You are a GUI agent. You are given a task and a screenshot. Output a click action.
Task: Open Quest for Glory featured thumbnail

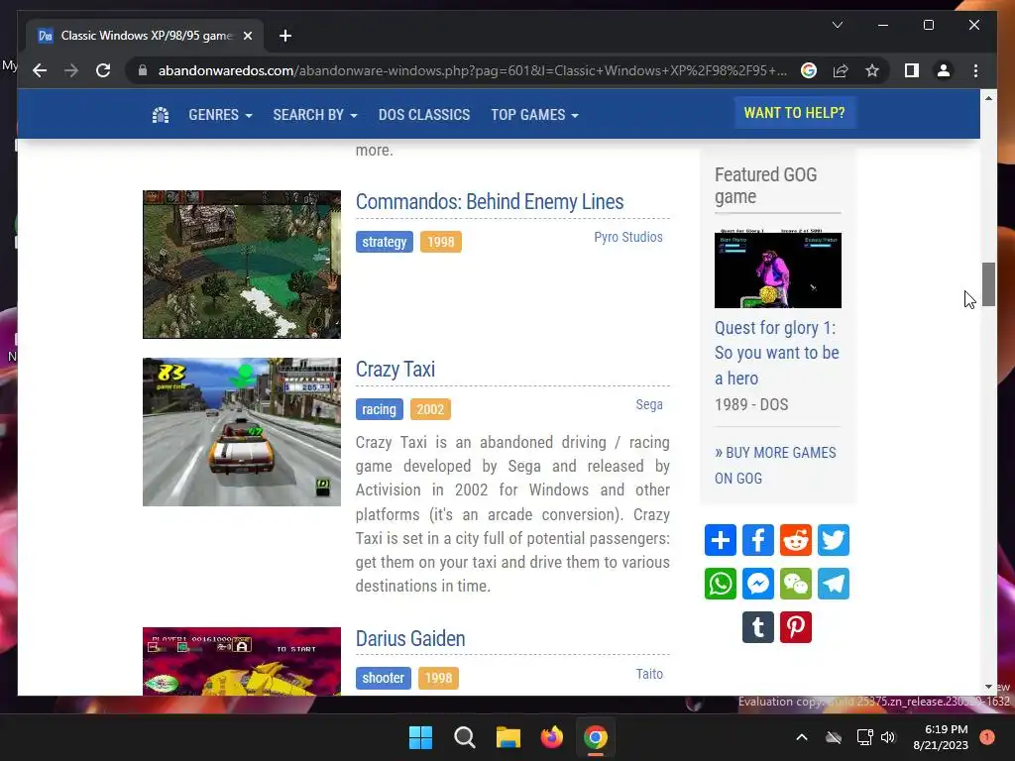[x=777, y=269]
